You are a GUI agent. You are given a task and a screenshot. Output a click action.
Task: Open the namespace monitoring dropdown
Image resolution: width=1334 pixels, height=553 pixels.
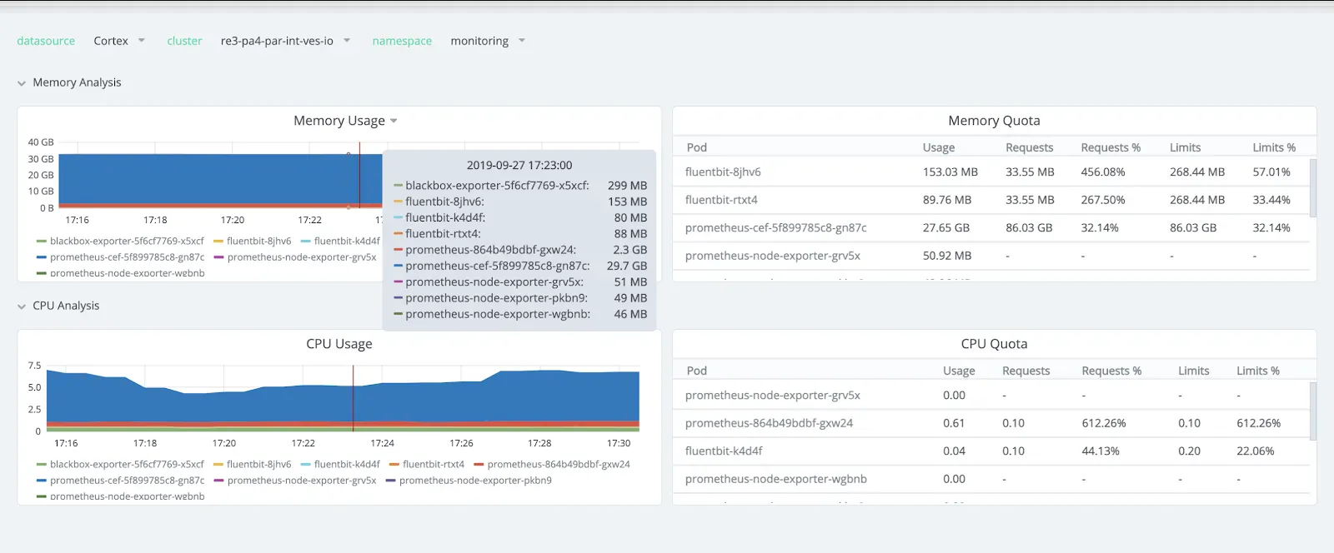coord(488,41)
